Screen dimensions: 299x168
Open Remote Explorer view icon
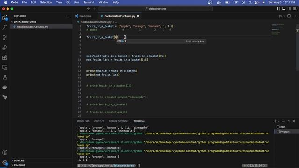tap(5, 67)
